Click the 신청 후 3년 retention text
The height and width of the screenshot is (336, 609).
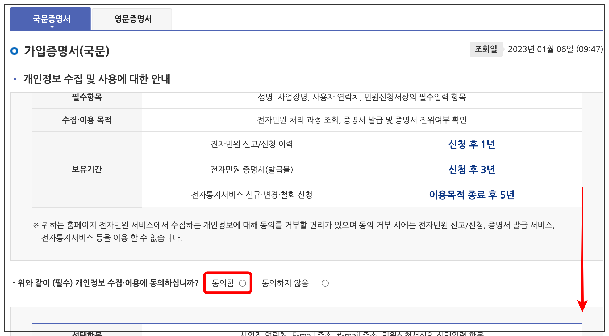[x=472, y=170]
